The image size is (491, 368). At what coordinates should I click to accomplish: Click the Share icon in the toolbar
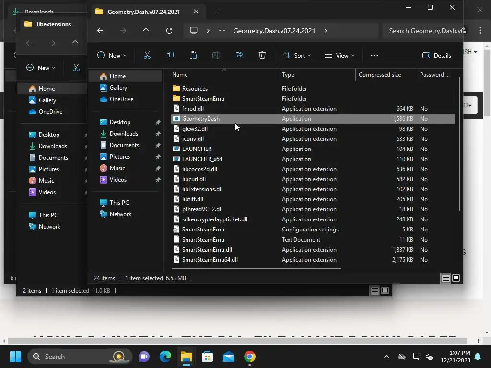[239, 56]
